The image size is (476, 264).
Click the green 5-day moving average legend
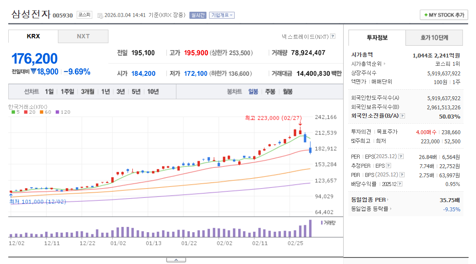(16, 112)
